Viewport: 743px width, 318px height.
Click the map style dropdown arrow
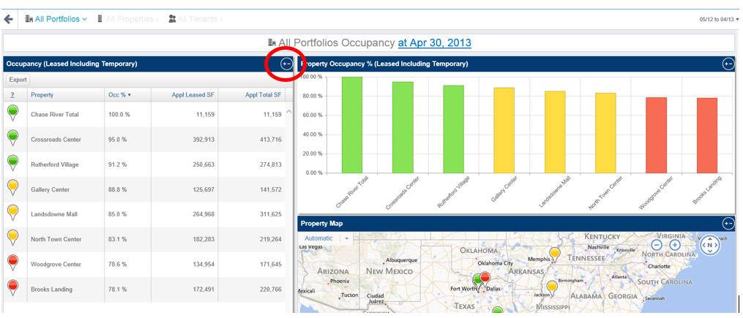tap(346, 238)
